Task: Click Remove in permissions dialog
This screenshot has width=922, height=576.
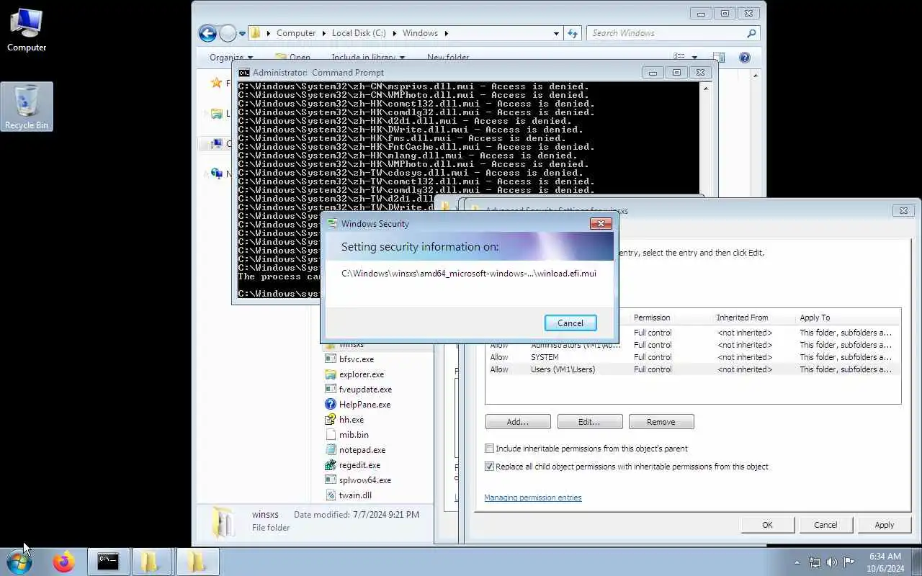Action: pos(661,422)
